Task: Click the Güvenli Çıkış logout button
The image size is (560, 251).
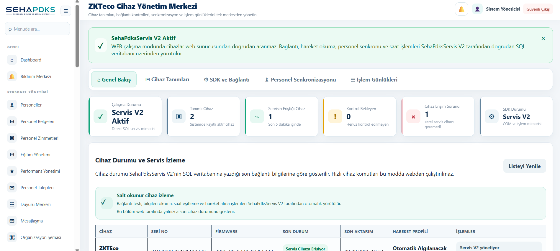Action: [538, 9]
